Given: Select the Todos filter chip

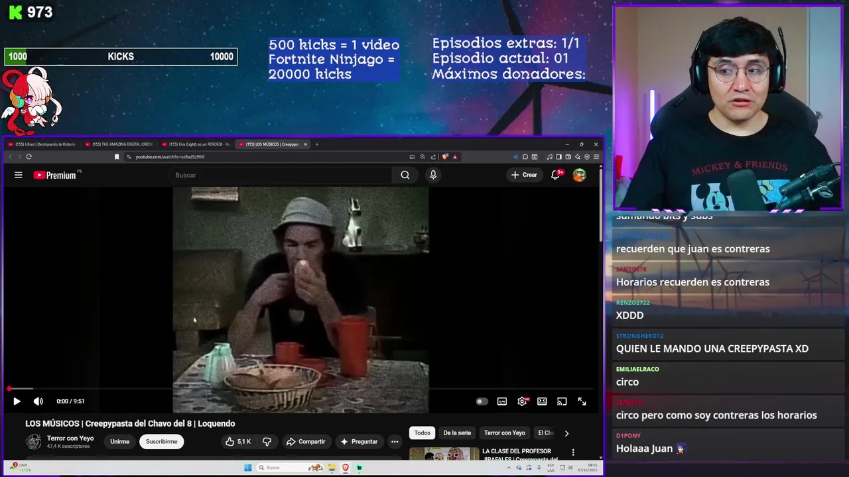Looking at the screenshot, I should 423,433.
